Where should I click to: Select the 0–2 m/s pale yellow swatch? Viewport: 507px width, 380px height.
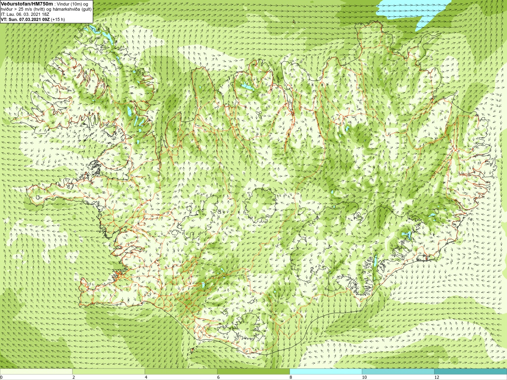36,372
